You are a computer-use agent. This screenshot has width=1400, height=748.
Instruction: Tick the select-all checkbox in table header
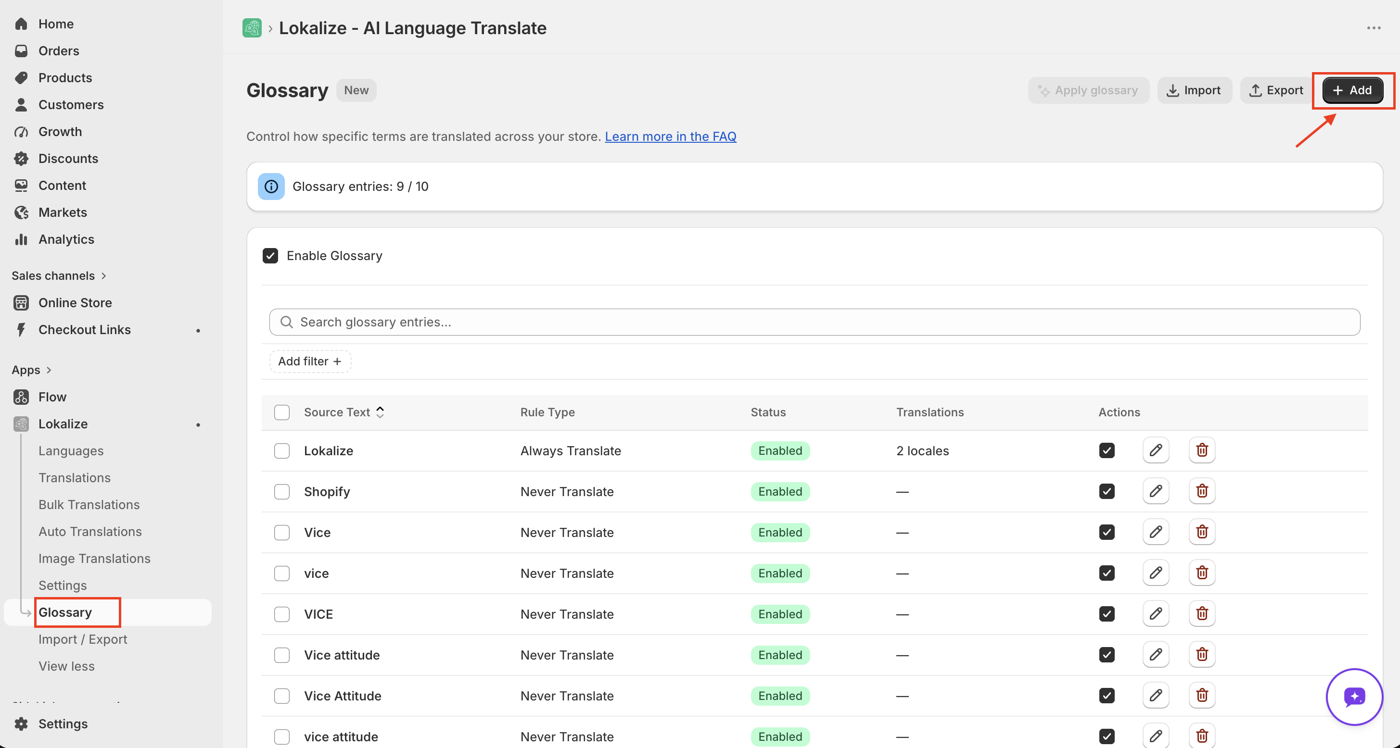pos(281,412)
